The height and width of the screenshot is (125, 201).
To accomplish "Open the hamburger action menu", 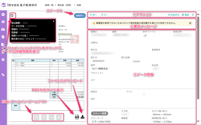I will coord(193,15).
